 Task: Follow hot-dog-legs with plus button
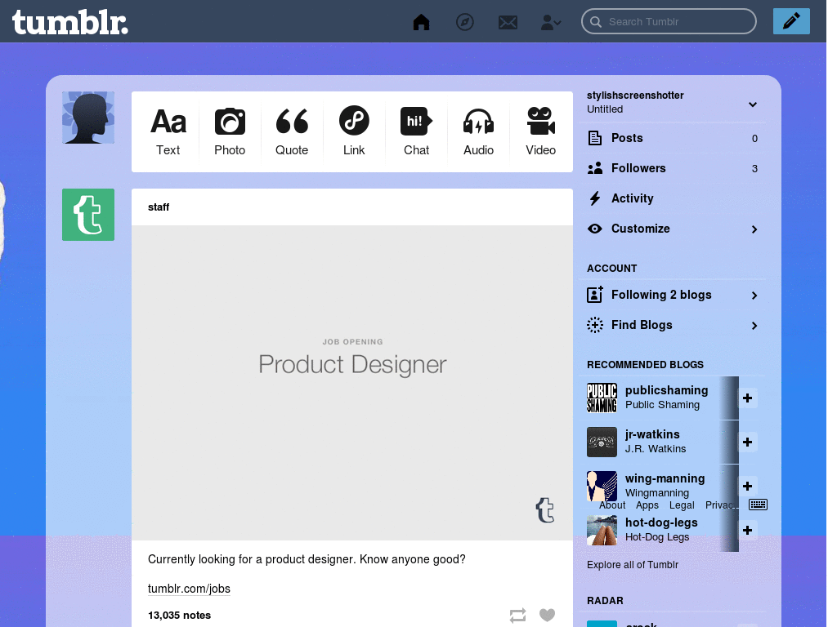tap(747, 530)
